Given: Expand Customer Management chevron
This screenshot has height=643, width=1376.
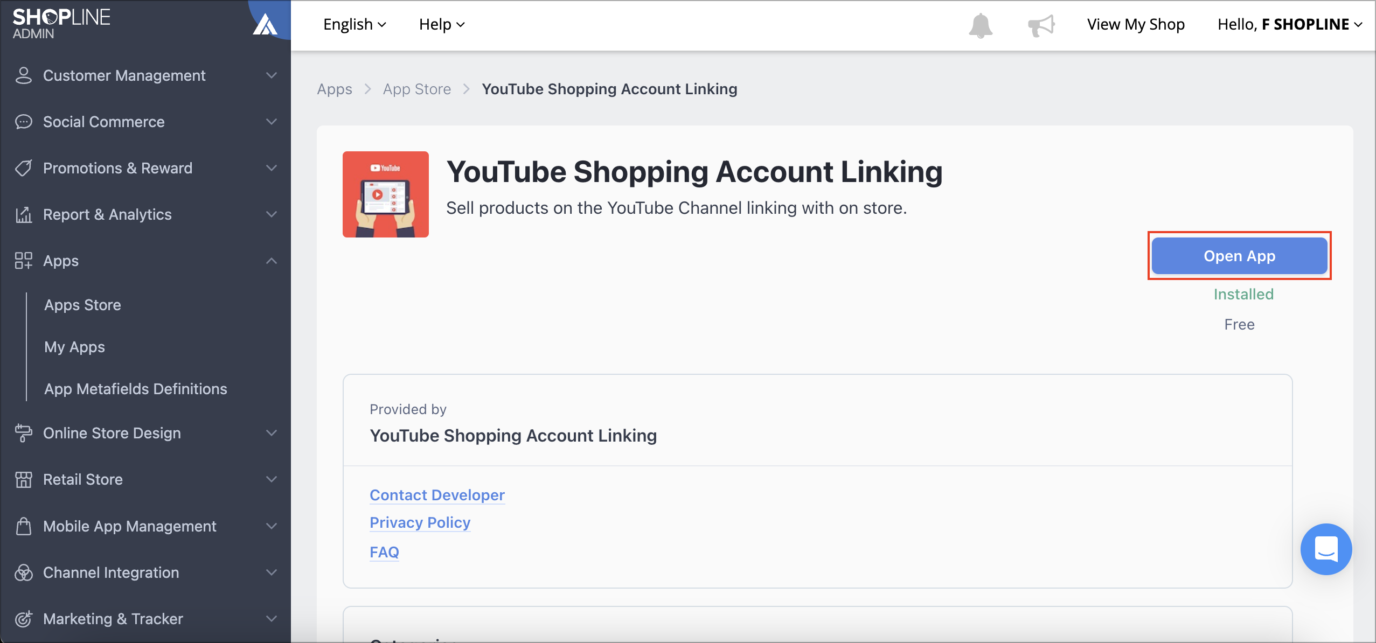Looking at the screenshot, I should tap(272, 75).
